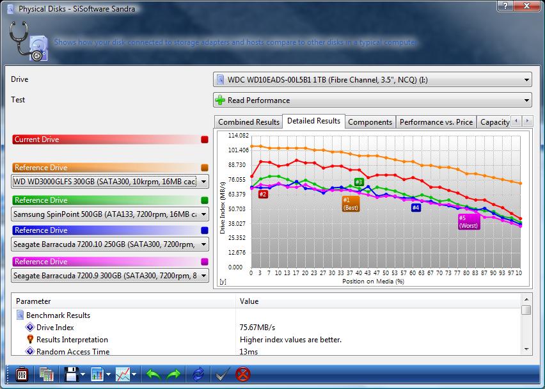Open the Seagate Barracuda 7200.9 reference dropdown
Screen dimensions: 545x389
point(110,276)
